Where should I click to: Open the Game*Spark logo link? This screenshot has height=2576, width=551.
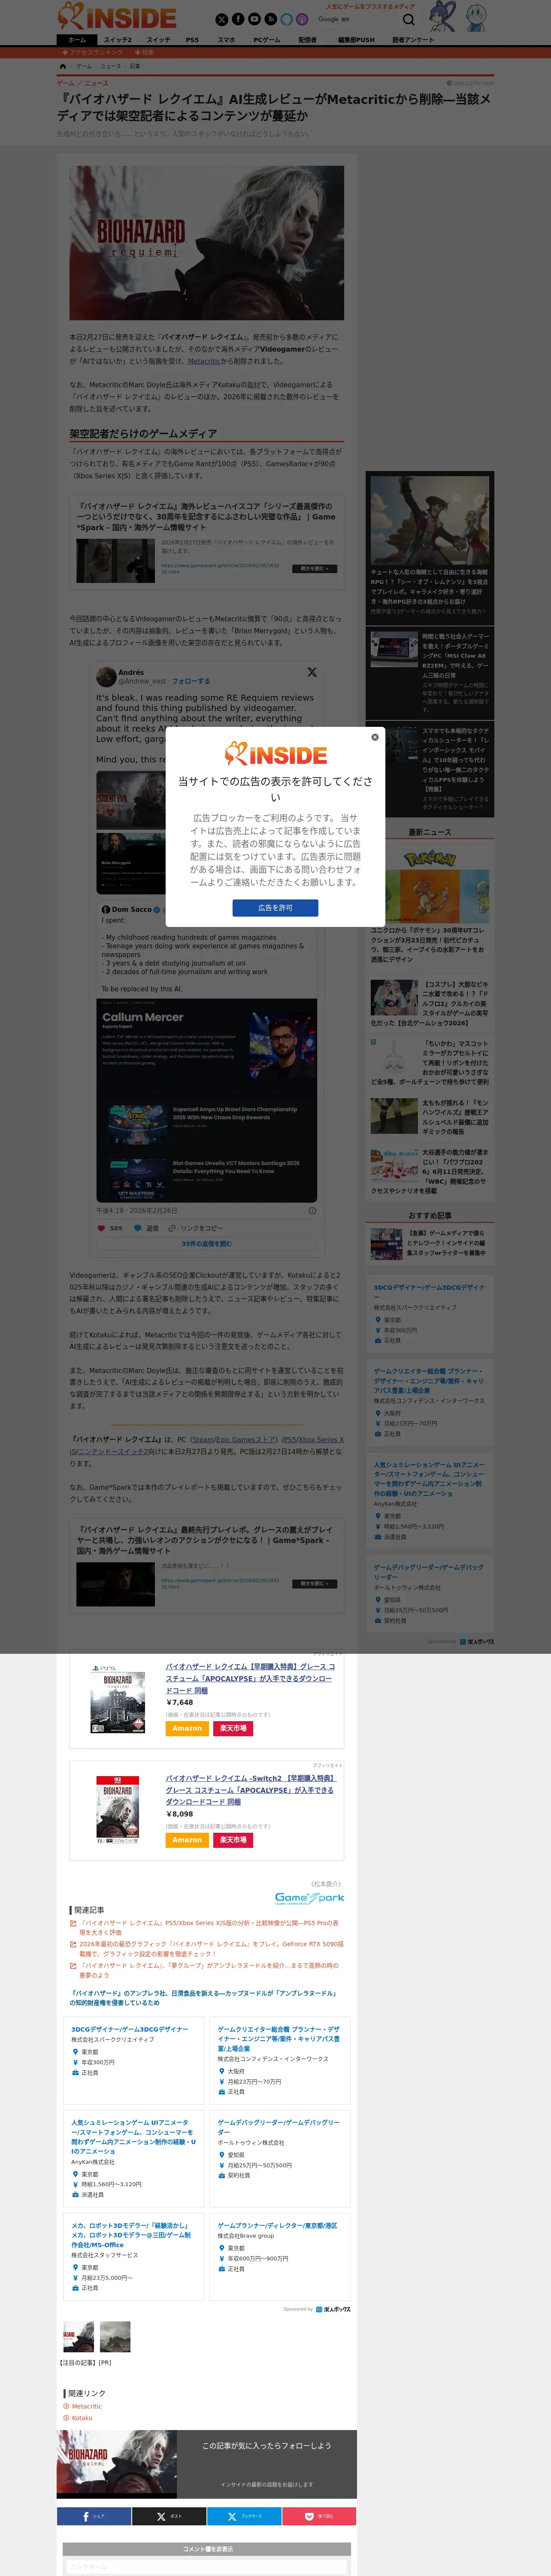pos(309,1898)
